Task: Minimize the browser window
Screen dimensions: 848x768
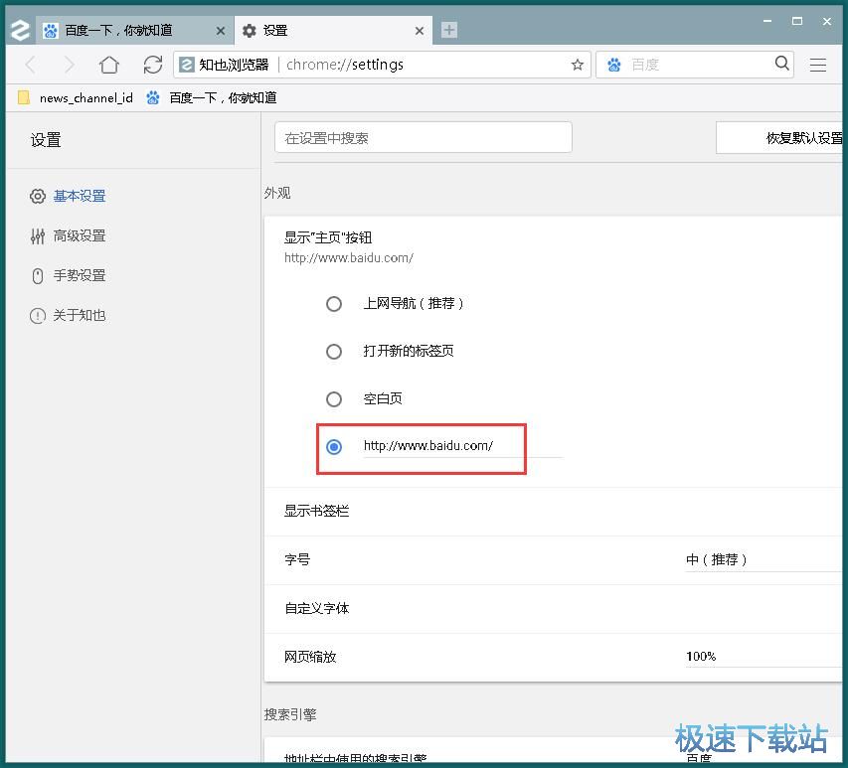Action: click(766, 21)
